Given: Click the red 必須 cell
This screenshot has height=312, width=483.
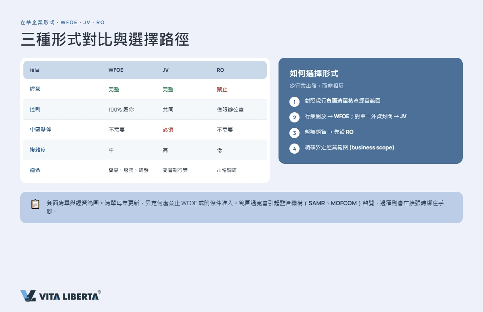Looking at the screenshot, I should coord(168,130).
